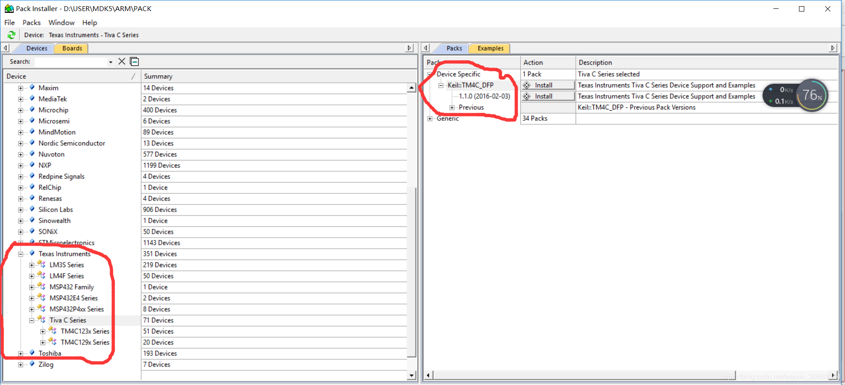Click the blue diamond icon beside Texas Instruments
This screenshot has height=385, width=845.
(32, 254)
